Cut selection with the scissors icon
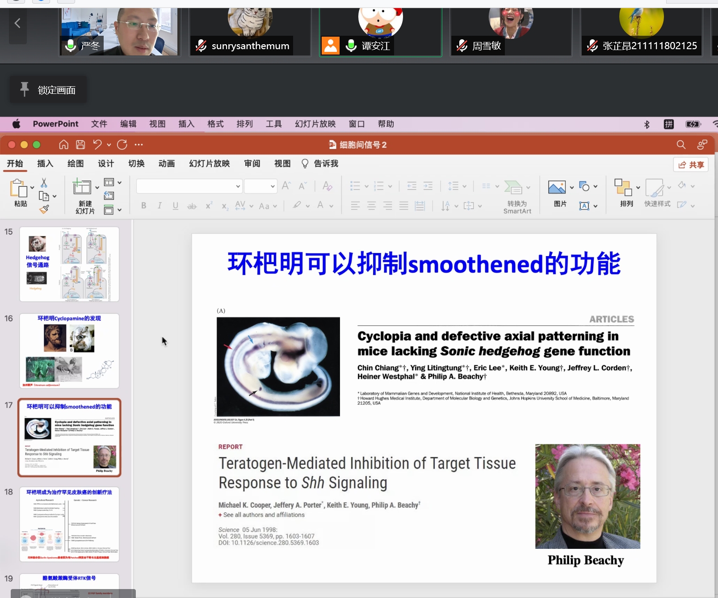Viewport: 718px width, 598px height. [x=44, y=183]
